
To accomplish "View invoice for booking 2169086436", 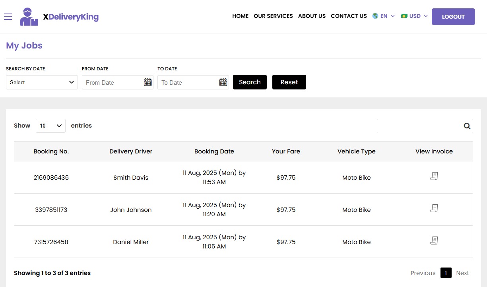I will point(434,176).
